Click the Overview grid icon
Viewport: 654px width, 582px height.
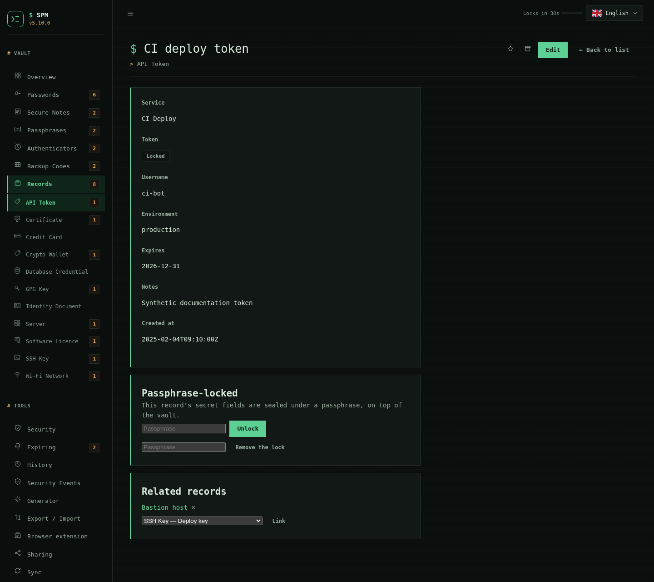click(x=18, y=76)
